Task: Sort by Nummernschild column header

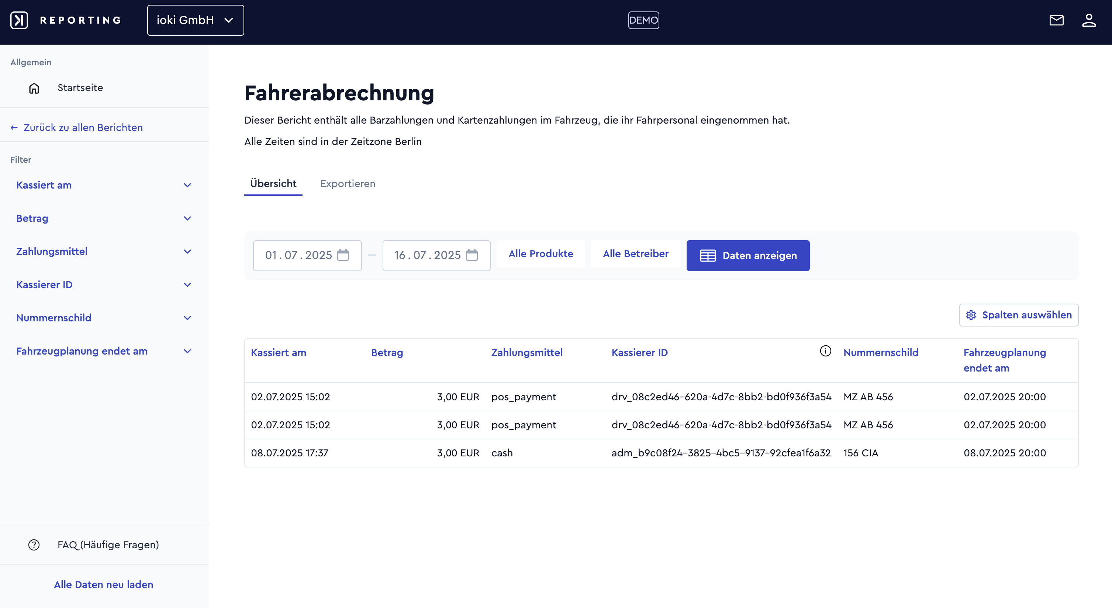Action: pyautogui.click(x=881, y=353)
